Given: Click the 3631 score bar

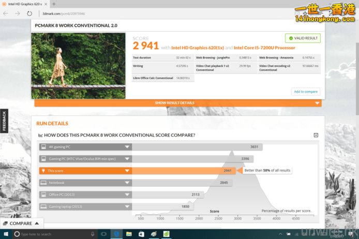Looking at the screenshot, I should click(x=197, y=147).
